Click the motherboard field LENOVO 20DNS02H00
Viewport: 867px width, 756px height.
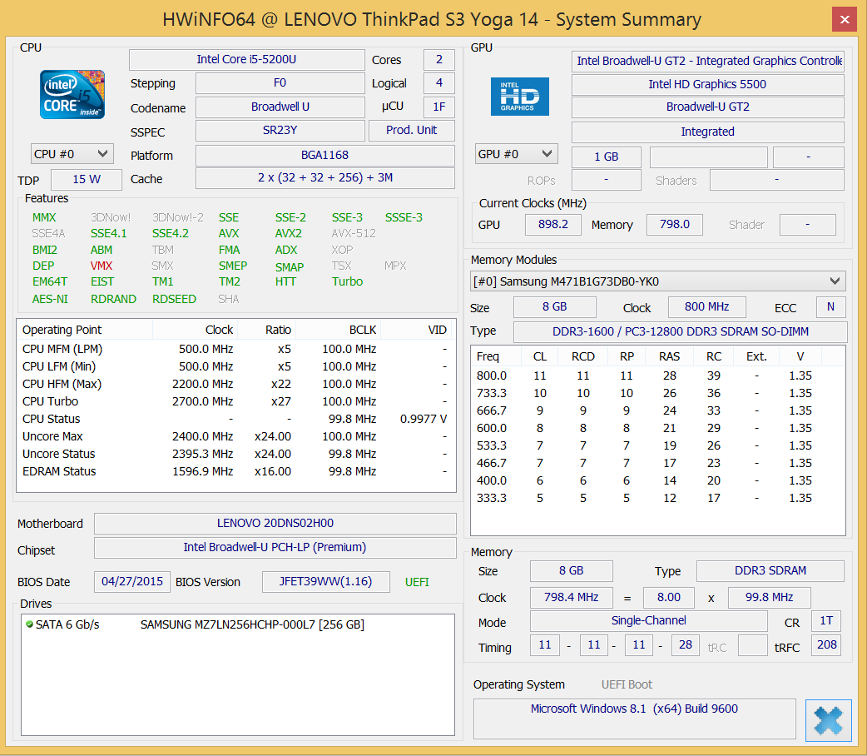(x=275, y=523)
